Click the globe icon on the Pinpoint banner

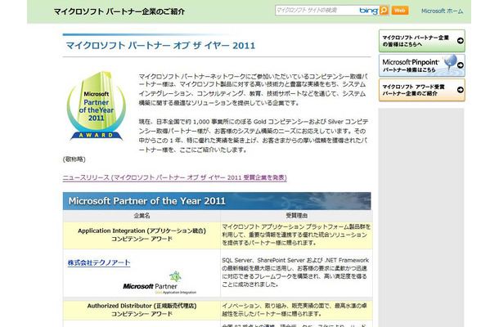(450, 61)
